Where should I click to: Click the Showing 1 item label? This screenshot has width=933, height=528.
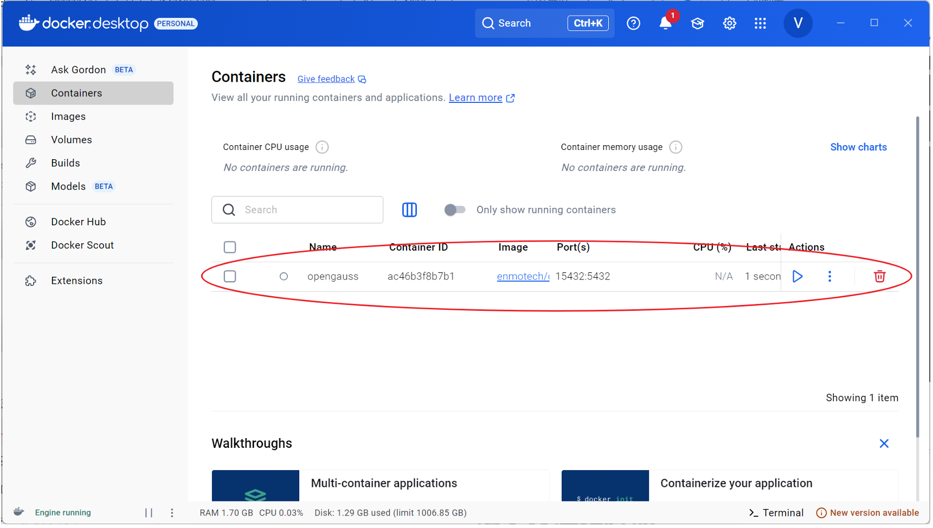pos(863,399)
